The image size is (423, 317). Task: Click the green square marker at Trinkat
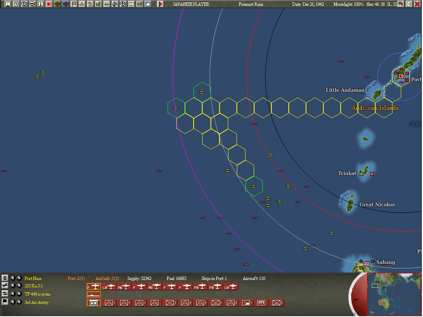[361, 174]
